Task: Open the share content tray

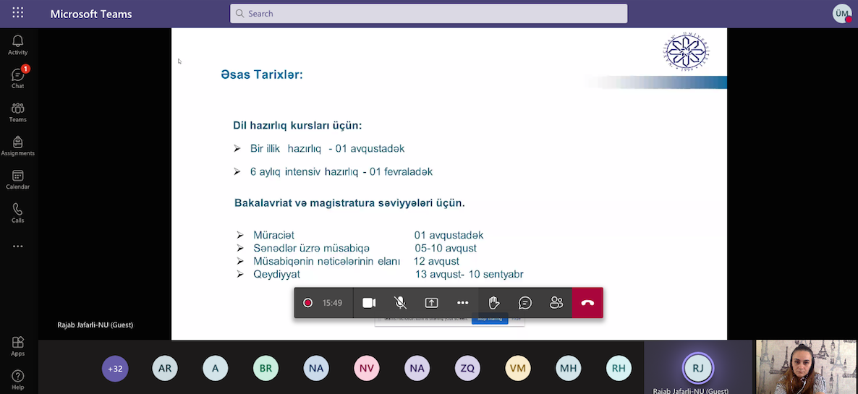Action: pyautogui.click(x=431, y=303)
